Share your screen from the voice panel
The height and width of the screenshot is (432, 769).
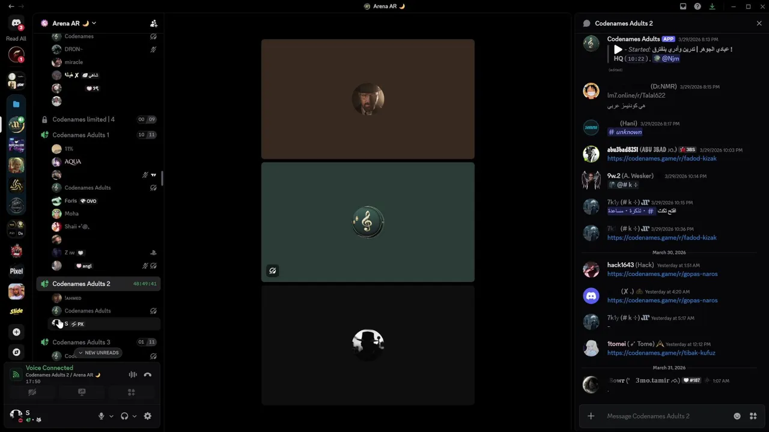(82, 392)
